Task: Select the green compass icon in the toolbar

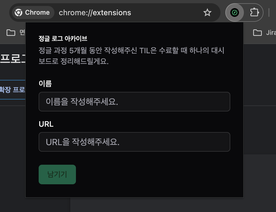Action: 234,12
